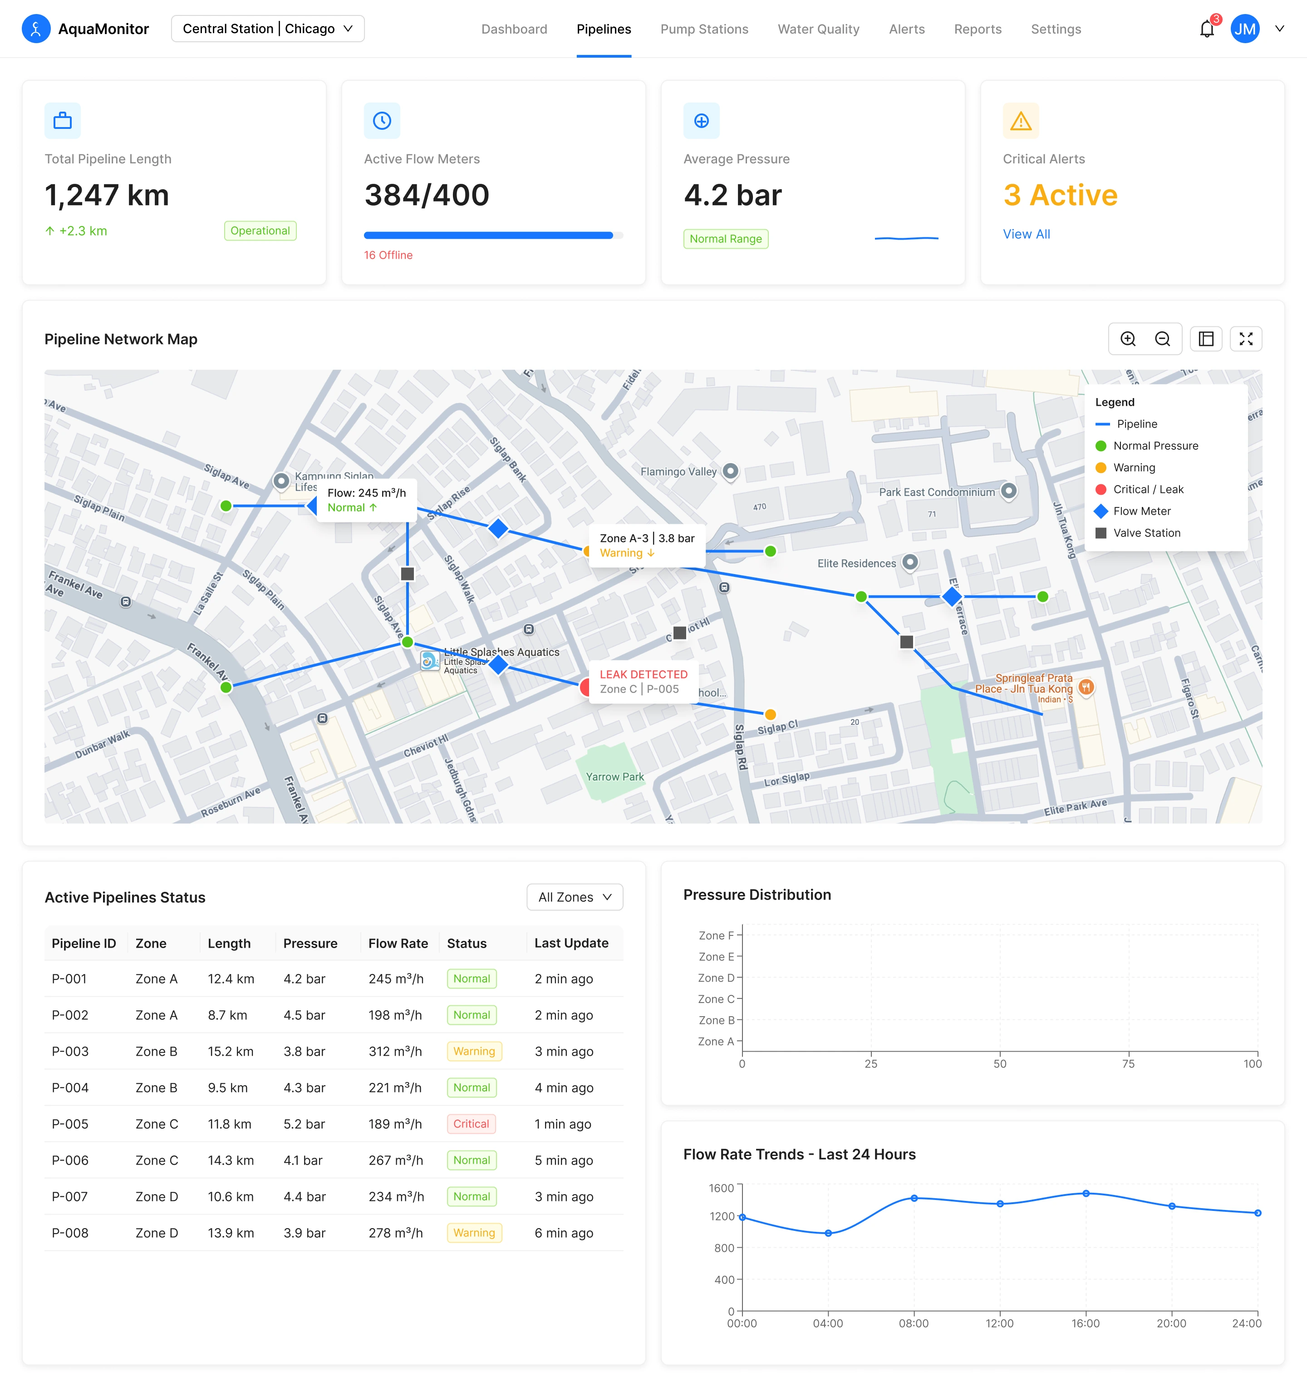Screen dimensions: 1307x1387
Task: Click the AquaMonitor logo icon
Action: click(x=36, y=29)
